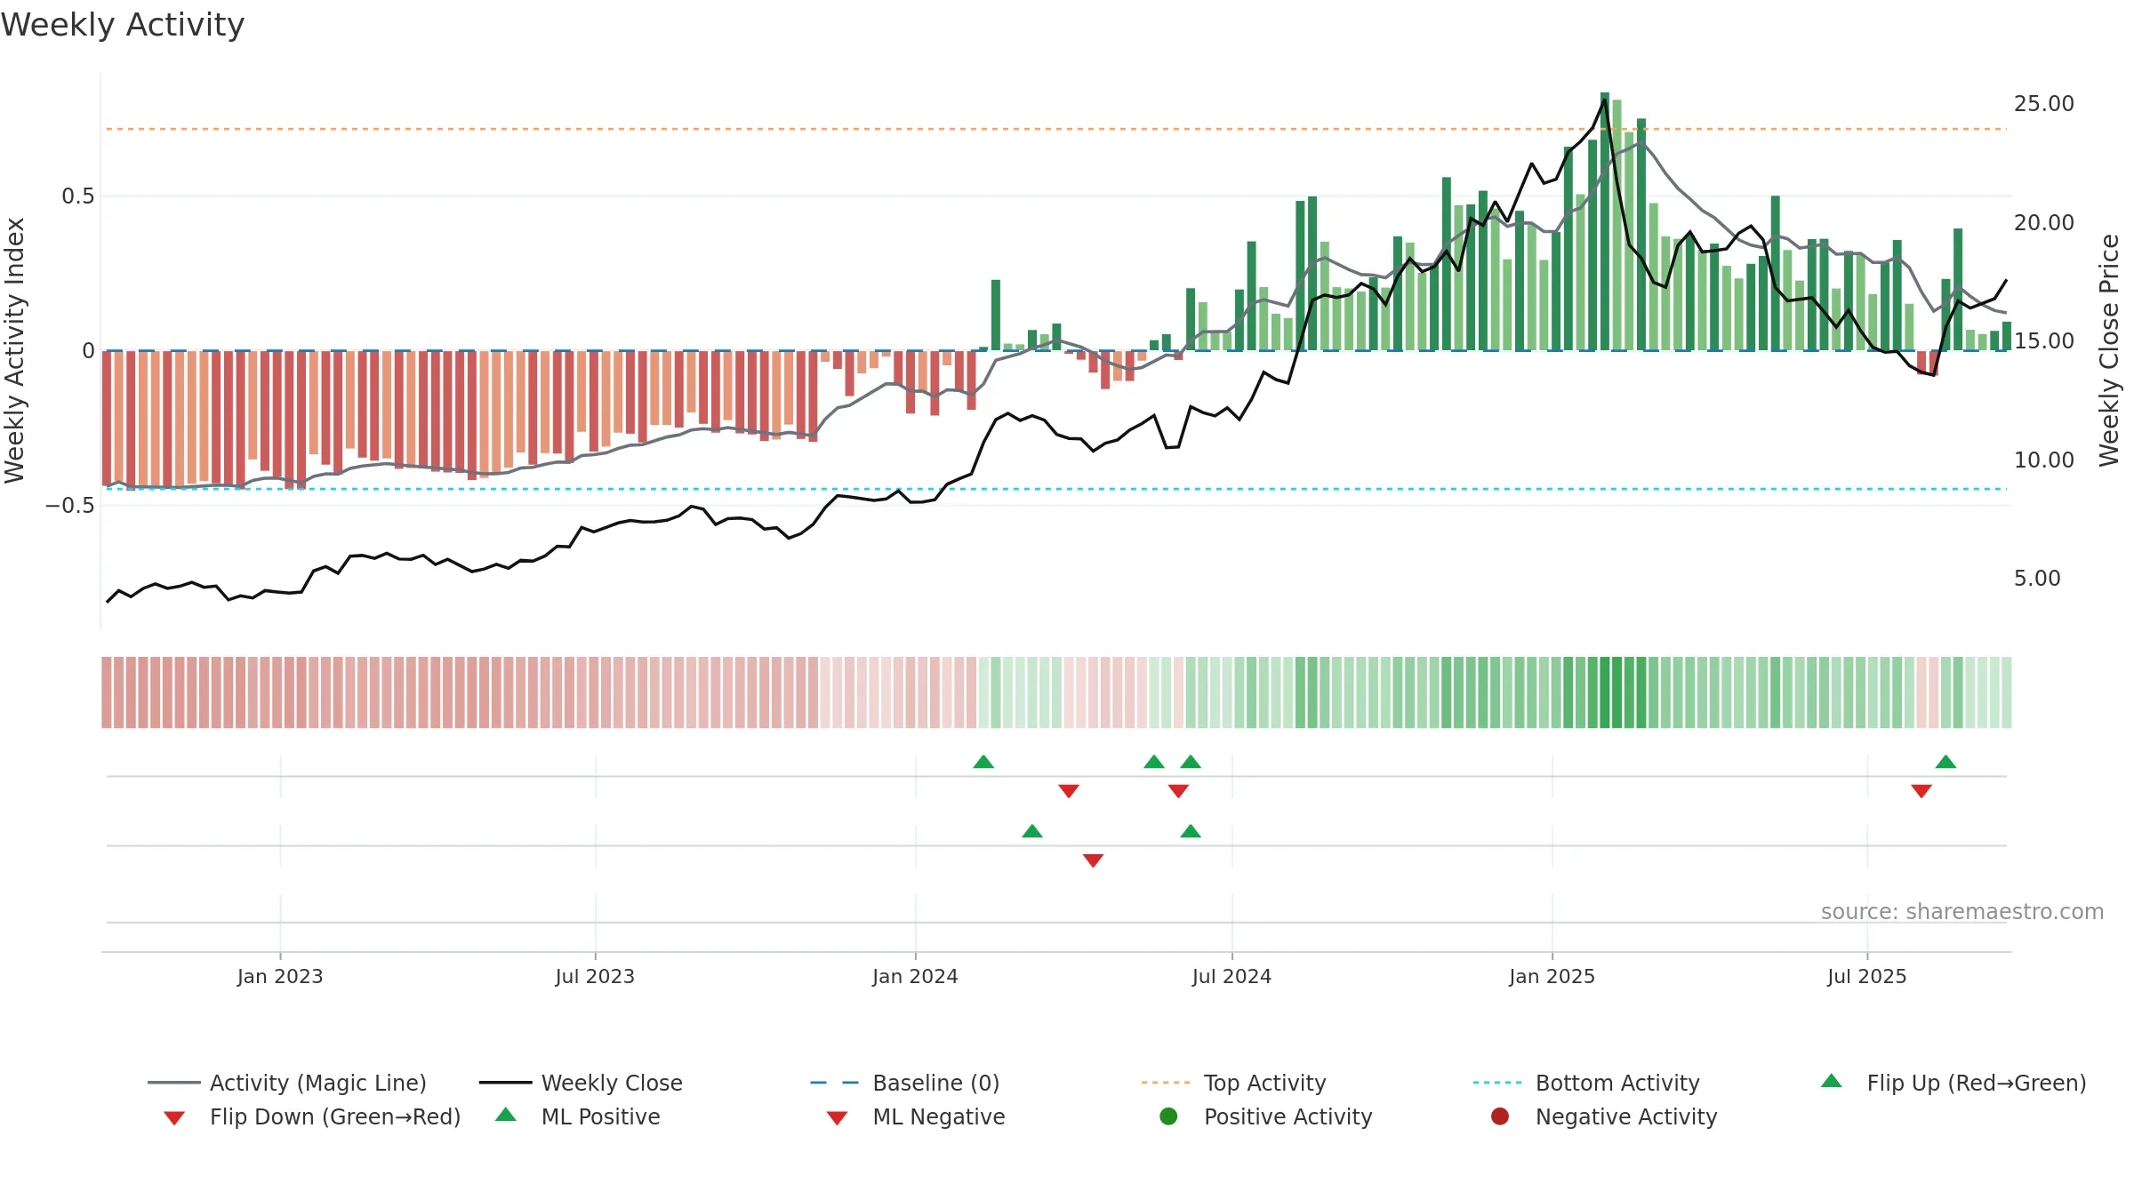Click the red Flip Down legend triangle icon
Viewport: 2134px width, 1200px height.
[174, 1118]
